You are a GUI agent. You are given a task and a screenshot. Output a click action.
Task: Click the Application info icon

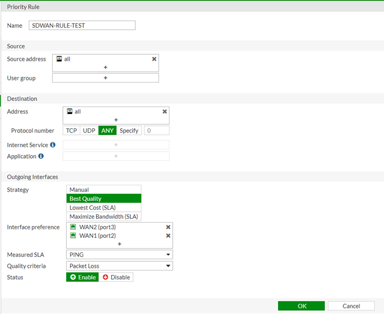coord(41,156)
